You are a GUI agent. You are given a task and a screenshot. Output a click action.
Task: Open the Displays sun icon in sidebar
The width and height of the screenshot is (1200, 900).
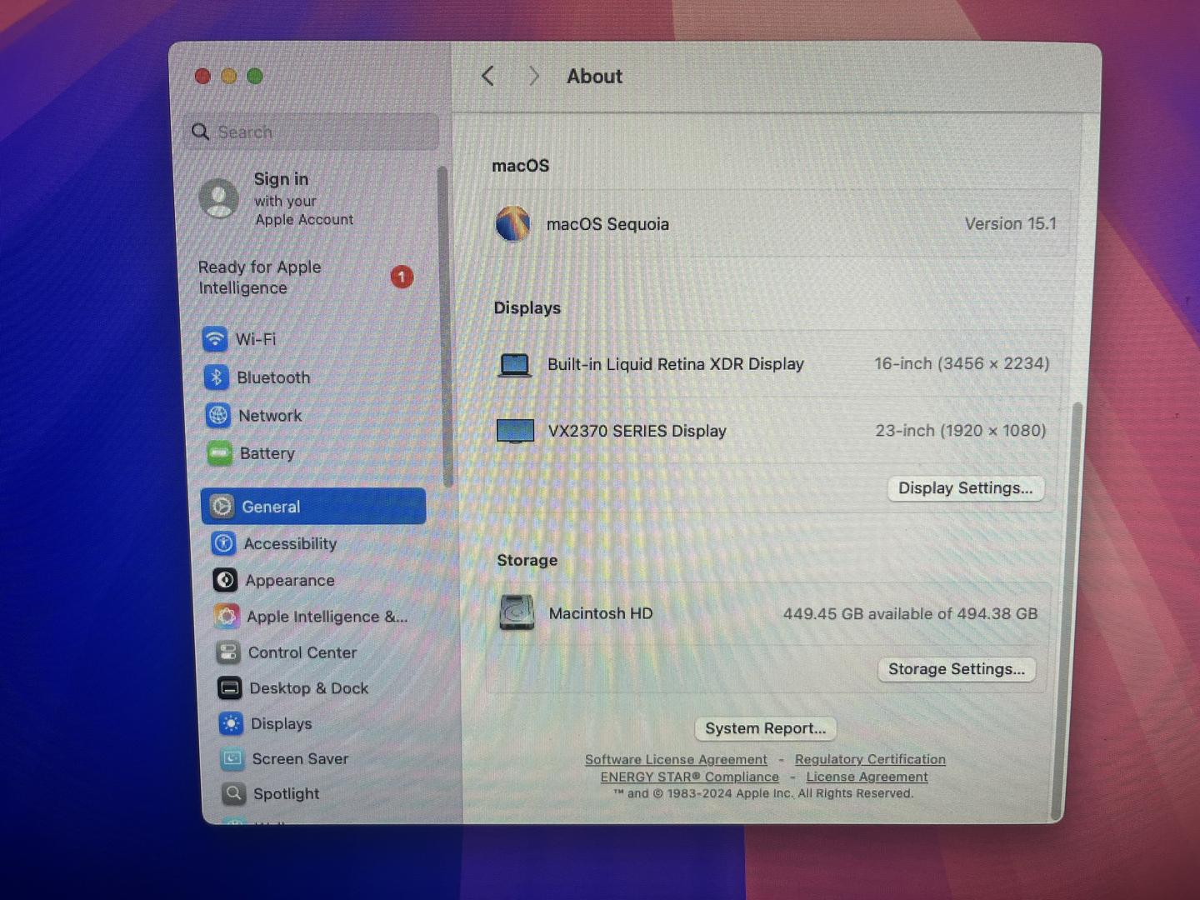[x=232, y=723]
